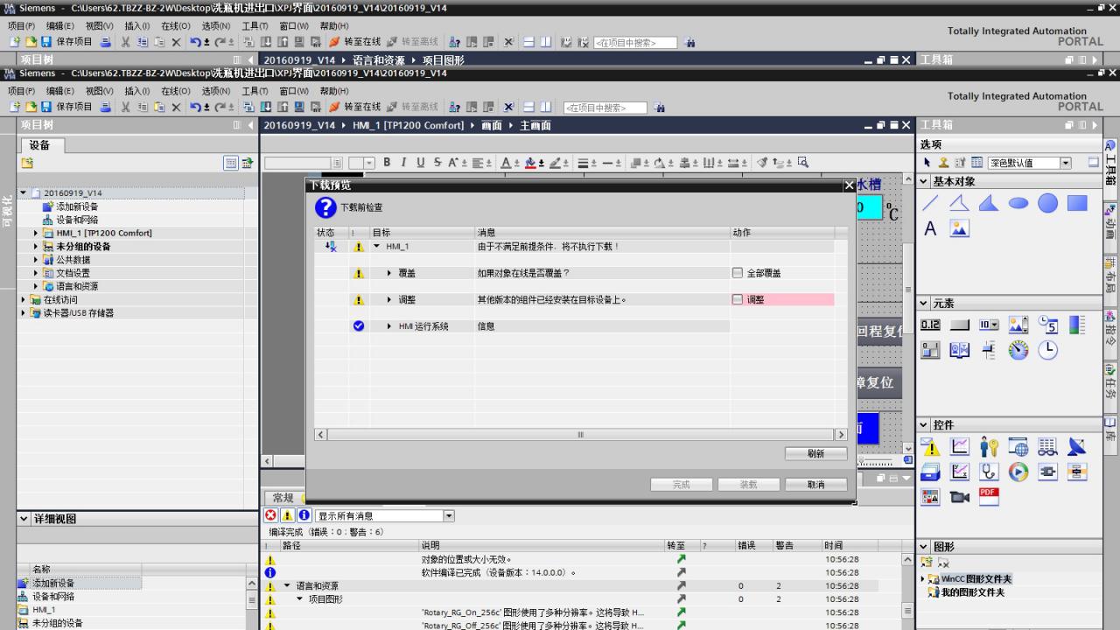Toggle the blue info message filter
The image size is (1120, 630).
click(304, 515)
